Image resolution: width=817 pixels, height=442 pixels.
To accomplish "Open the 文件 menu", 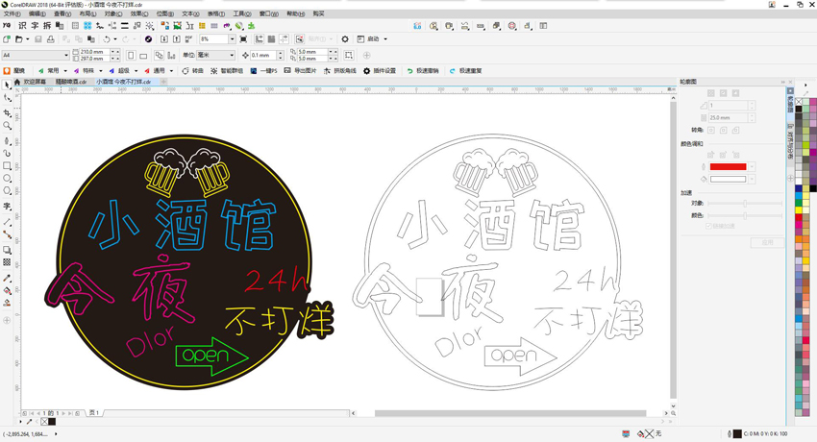I will click(12, 14).
